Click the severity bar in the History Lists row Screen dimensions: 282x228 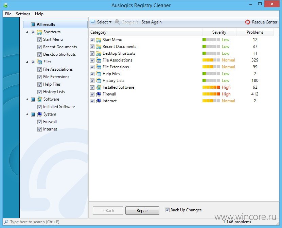(x=211, y=81)
